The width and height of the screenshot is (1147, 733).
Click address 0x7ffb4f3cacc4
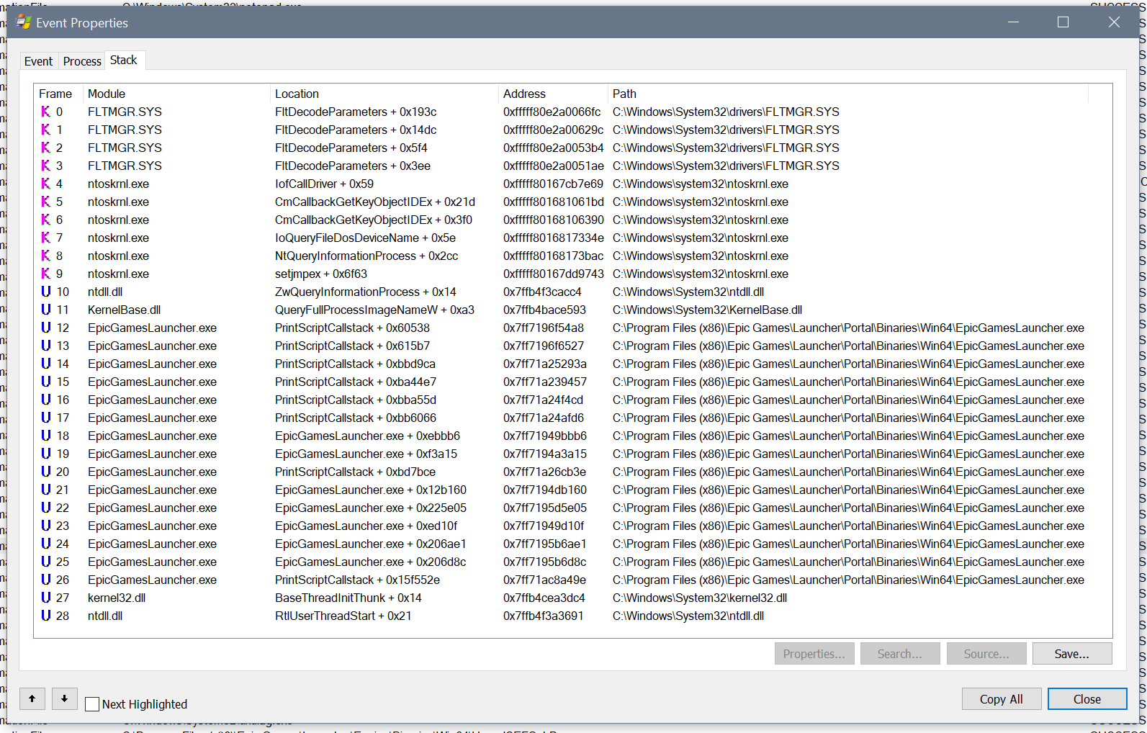click(x=542, y=292)
